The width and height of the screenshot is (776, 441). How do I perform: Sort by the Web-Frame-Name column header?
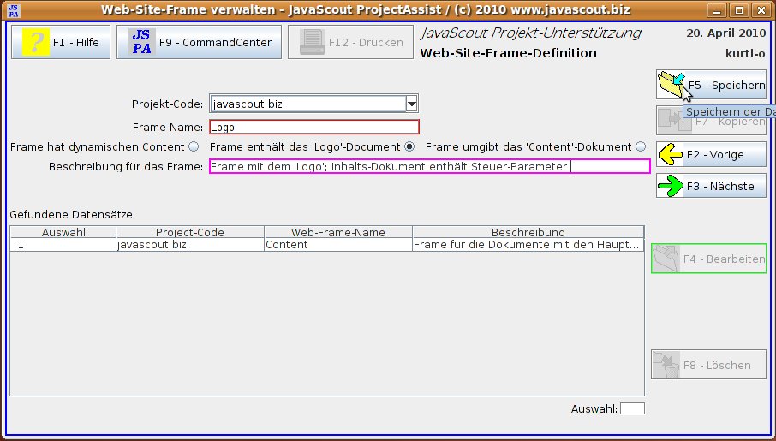pyautogui.click(x=337, y=232)
